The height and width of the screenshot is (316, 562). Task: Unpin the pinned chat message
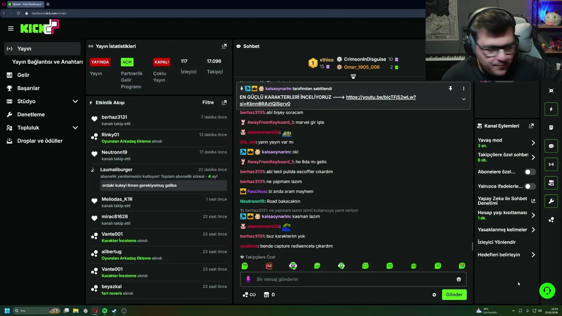click(450, 89)
